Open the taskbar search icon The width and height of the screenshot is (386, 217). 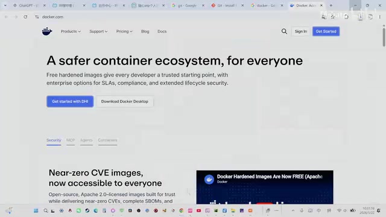pyautogui.click(x=45, y=210)
